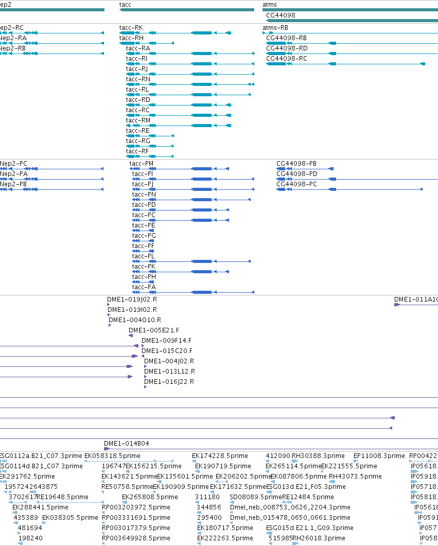
Task: Select feature DME1-004J02.R
Action: pyautogui.click(x=146, y=366)
